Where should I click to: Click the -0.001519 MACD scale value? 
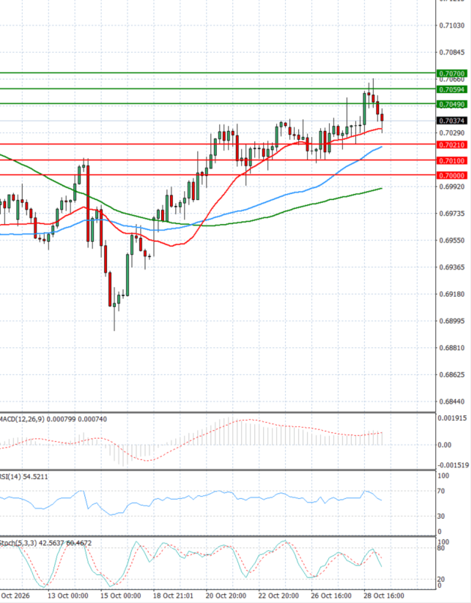[x=454, y=465]
